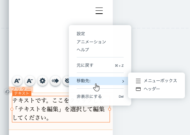Open the animation diamond icon in toolbar
The image size is (190, 135).
55,81
